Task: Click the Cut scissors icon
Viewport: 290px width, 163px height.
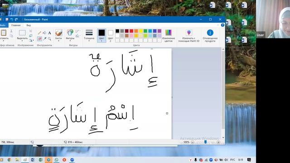Action: coord(11,31)
